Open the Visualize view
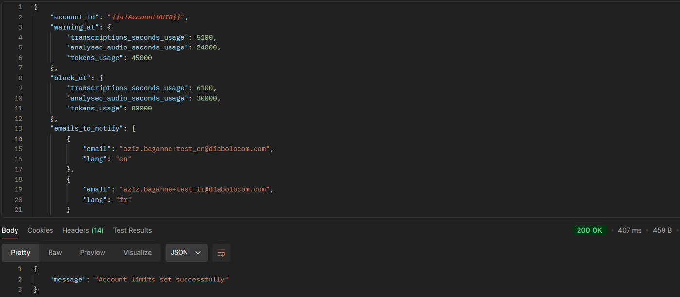Screen dimensions: 680x297 pos(137,253)
